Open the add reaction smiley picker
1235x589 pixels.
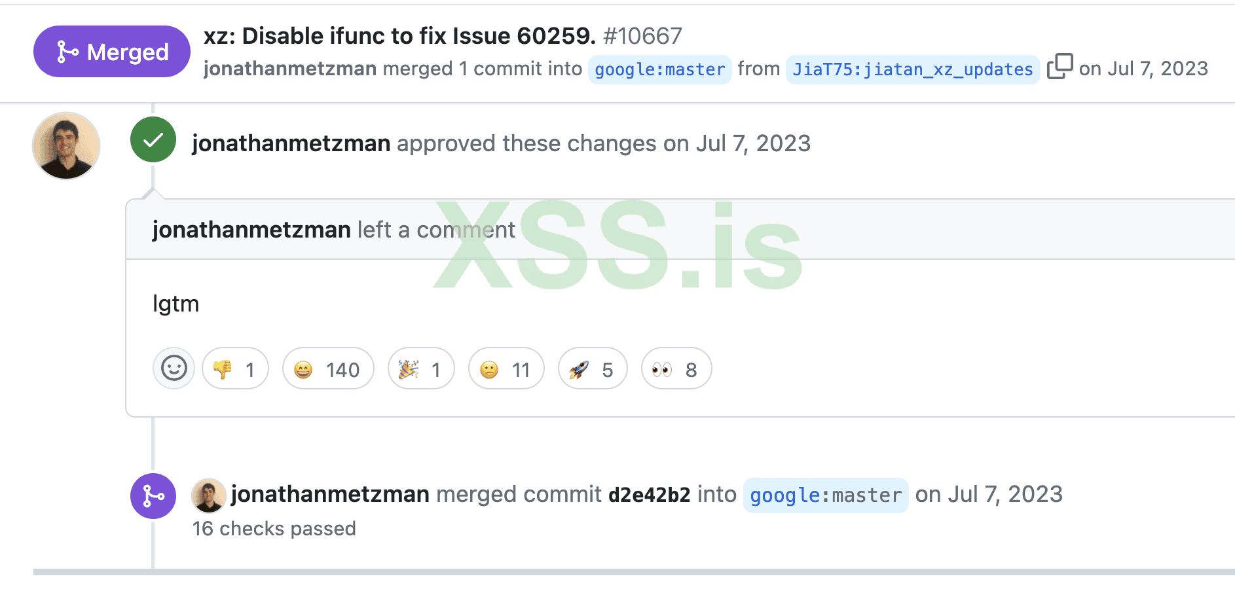(174, 368)
